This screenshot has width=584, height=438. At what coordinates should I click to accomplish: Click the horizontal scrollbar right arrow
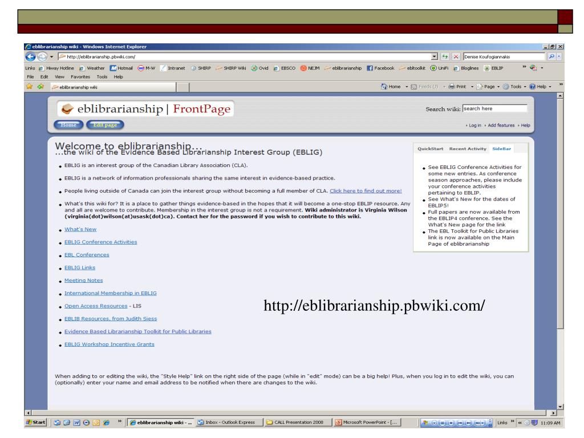point(553,413)
